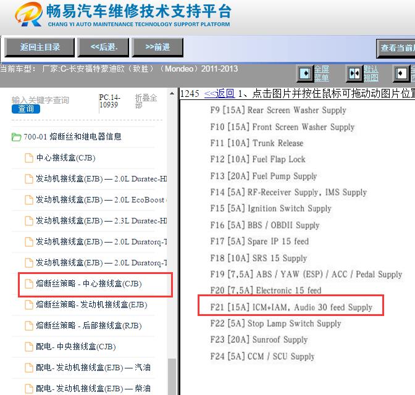Click page icon beside 2.3L Duratec-HE entry

point(28,221)
